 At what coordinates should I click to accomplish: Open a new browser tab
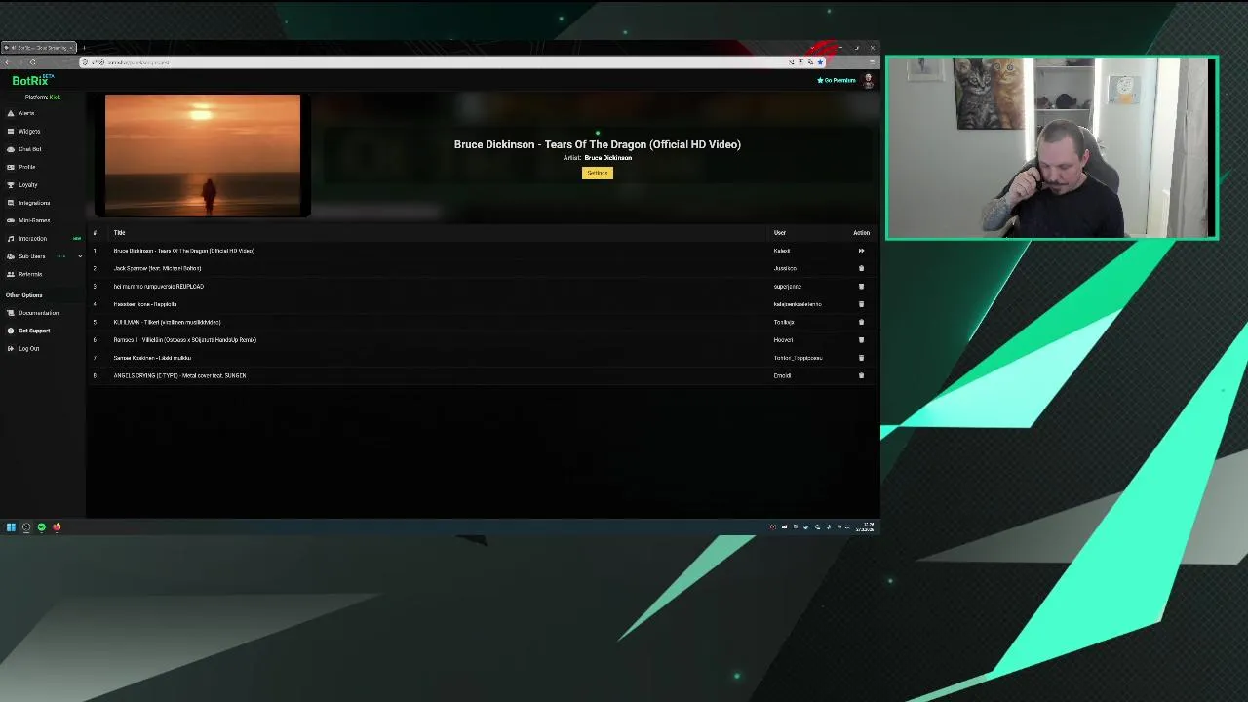pos(84,48)
